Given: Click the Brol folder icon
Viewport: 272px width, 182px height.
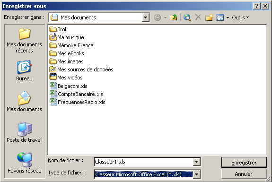Looking at the screenshot, I should point(53,29).
